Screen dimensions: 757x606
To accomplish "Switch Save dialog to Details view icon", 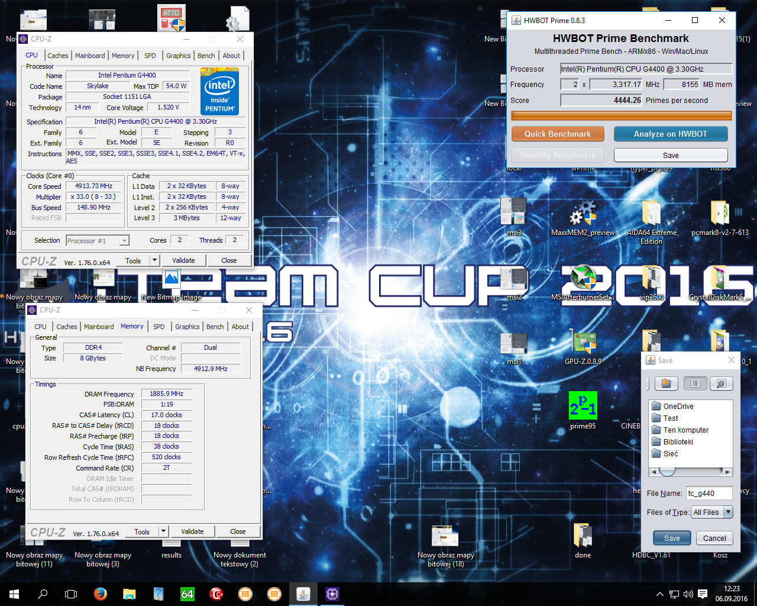I will pos(721,383).
